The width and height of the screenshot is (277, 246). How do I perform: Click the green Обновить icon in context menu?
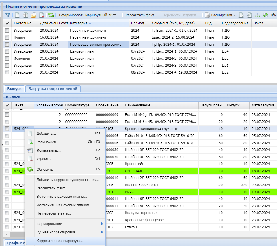tap(30, 169)
